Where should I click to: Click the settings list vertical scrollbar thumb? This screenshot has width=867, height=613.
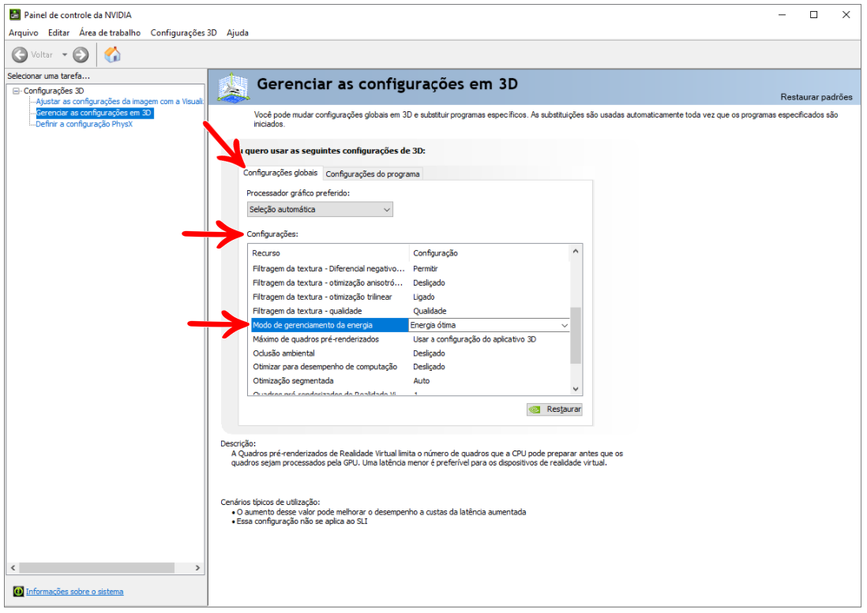(576, 335)
